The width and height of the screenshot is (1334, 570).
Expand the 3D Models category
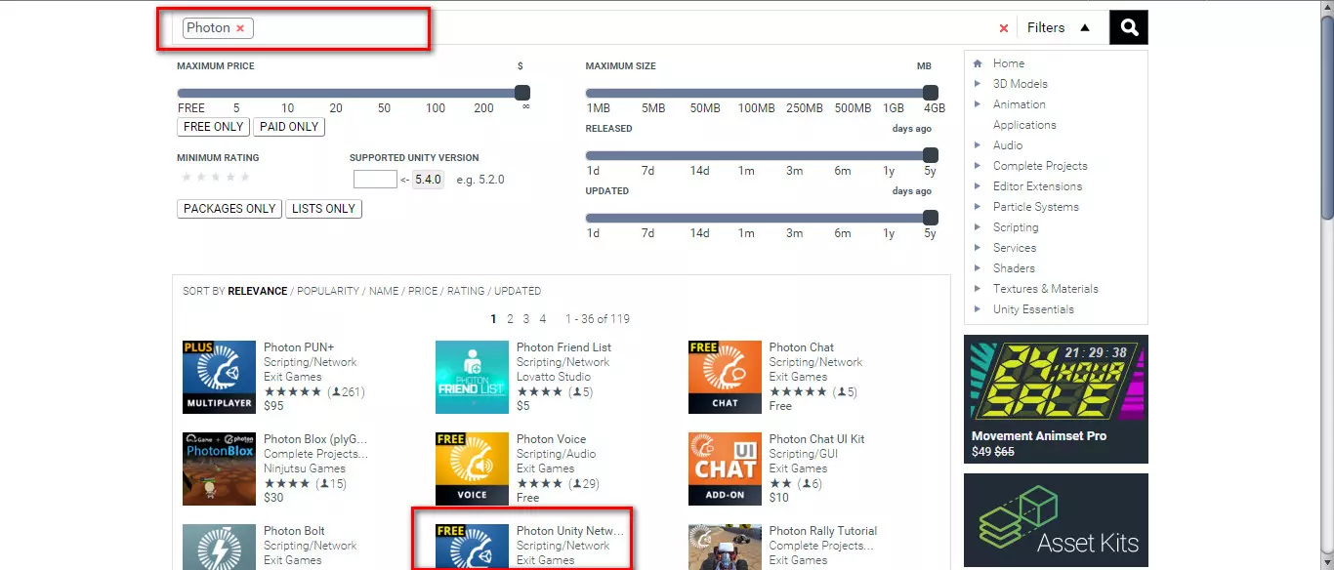coord(1020,84)
